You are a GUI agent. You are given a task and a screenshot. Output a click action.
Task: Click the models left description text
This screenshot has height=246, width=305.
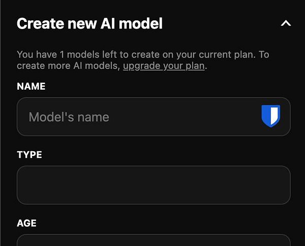pyautogui.click(x=143, y=60)
